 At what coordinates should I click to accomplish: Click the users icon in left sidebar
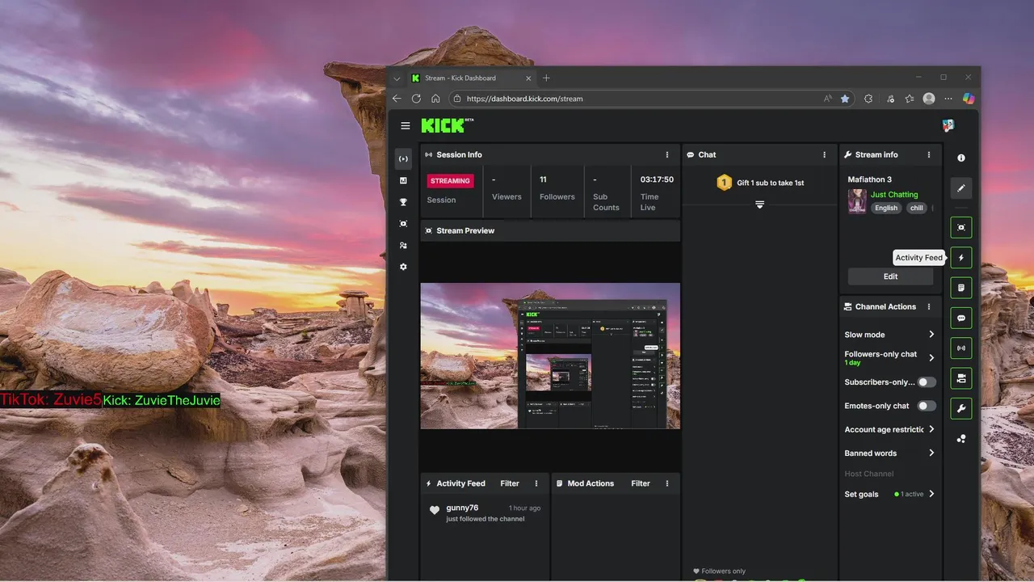(x=403, y=246)
